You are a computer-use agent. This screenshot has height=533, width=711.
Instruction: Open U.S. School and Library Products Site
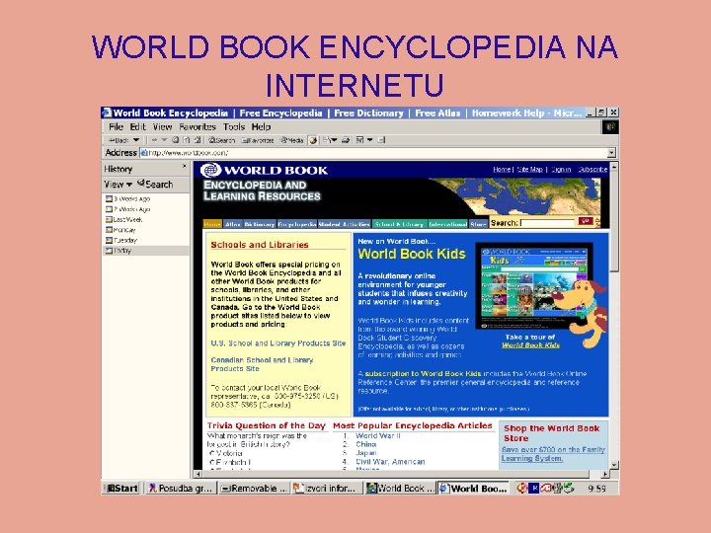coord(277,343)
